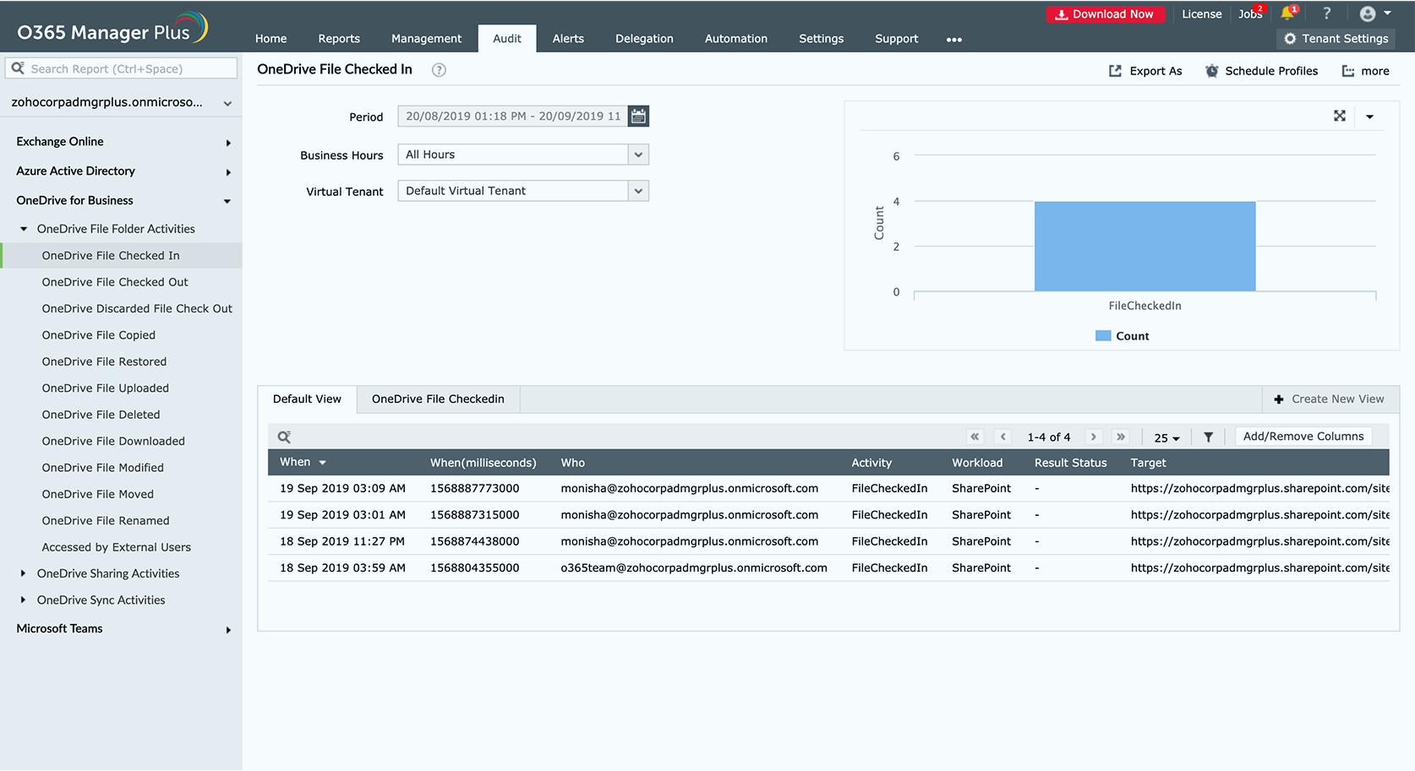Select the OneDrive File Checkedin view tab
Screen dimensions: 1415x771
pos(438,399)
